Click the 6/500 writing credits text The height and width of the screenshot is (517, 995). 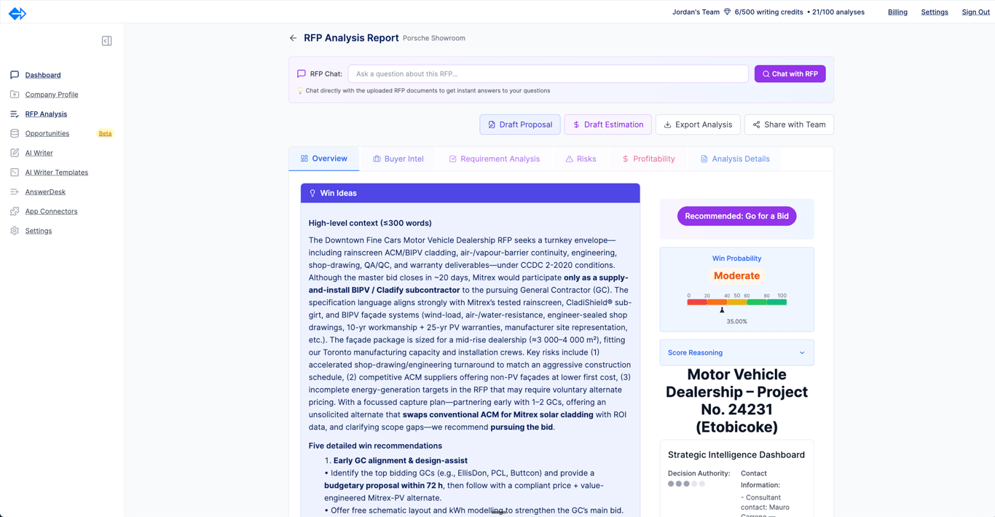click(x=769, y=12)
